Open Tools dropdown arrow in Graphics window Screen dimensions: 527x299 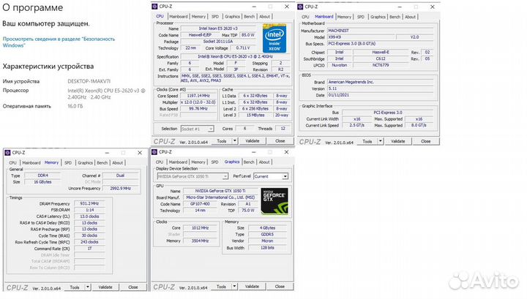(x=235, y=287)
